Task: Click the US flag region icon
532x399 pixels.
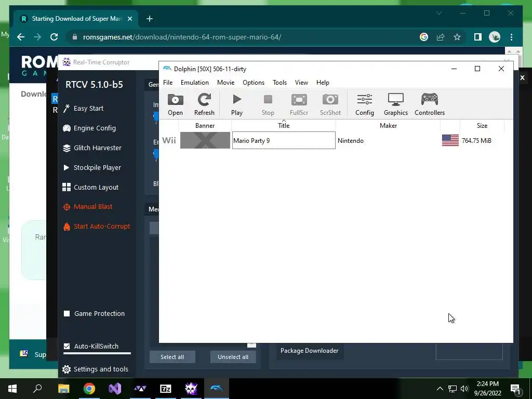Action: [x=450, y=140]
